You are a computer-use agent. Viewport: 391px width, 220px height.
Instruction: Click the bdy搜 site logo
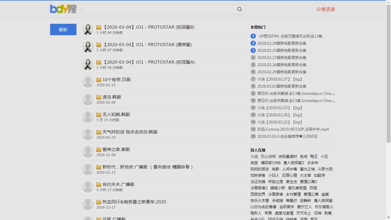coord(63,9)
